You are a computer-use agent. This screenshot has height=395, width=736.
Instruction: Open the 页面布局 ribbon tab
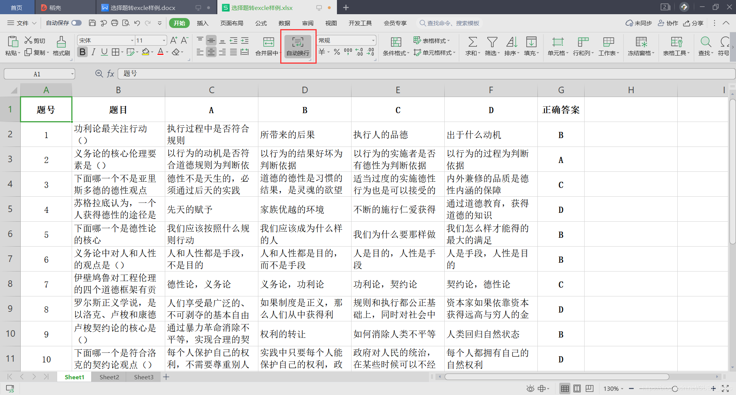tap(232, 23)
